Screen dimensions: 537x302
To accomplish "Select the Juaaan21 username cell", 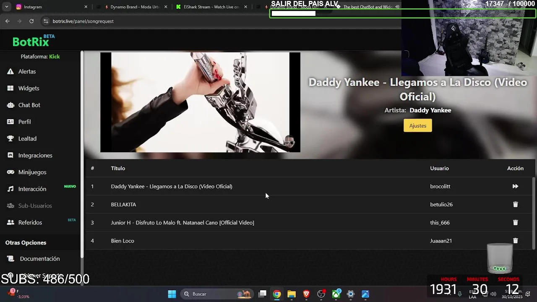I will tap(441, 241).
